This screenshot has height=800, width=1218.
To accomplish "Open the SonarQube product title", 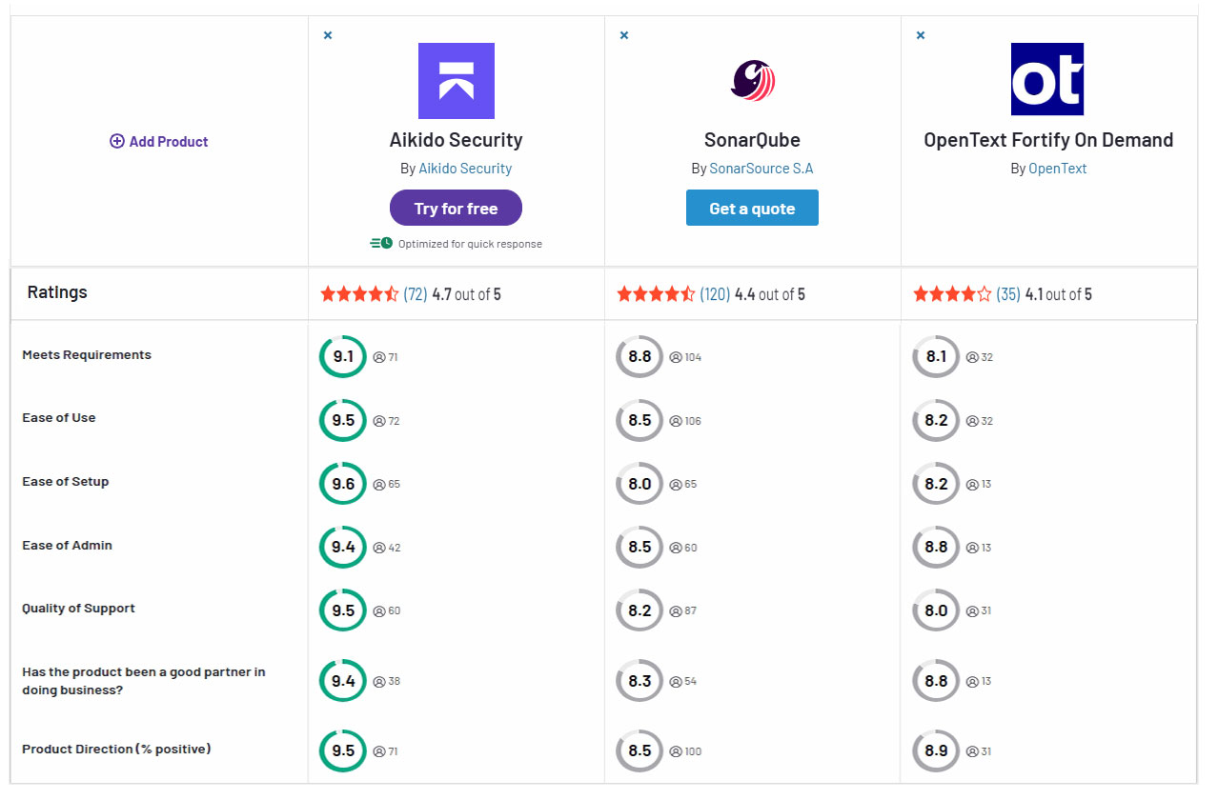I will (752, 140).
